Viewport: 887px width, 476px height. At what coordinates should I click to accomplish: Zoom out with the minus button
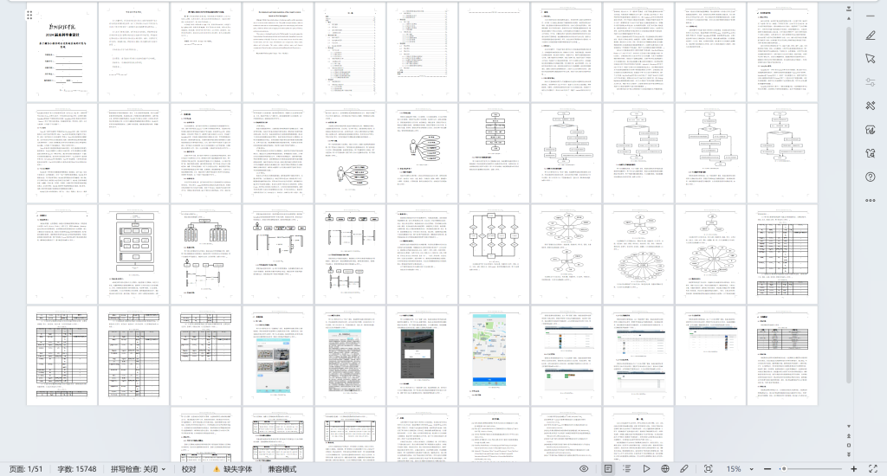point(767,469)
